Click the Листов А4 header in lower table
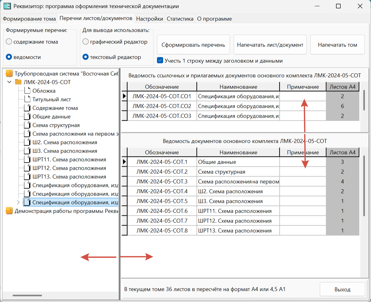This screenshot has height=302, width=371. [x=342, y=152]
